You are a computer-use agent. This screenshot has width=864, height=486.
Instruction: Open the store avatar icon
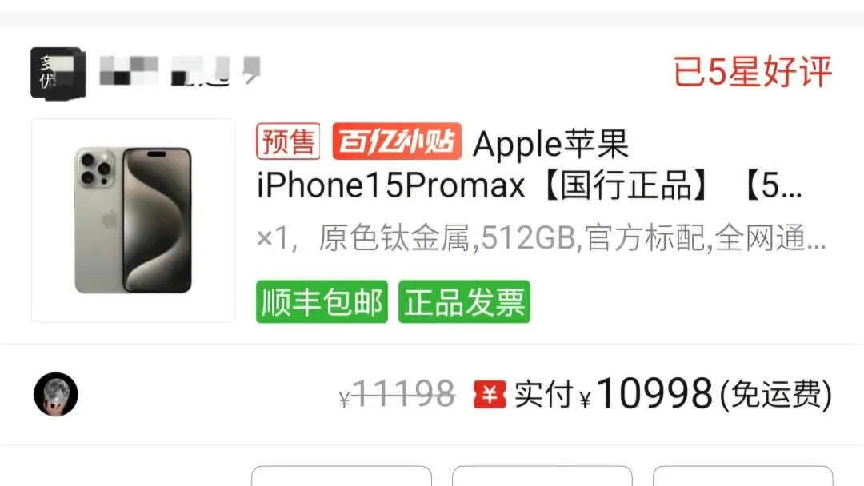click(58, 74)
